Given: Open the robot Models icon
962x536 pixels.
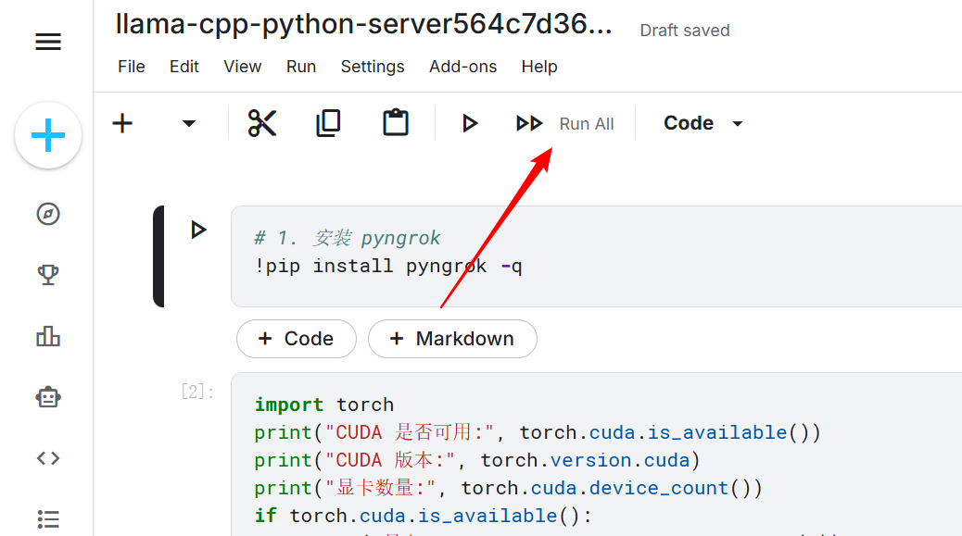Looking at the screenshot, I should click(48, 397).
